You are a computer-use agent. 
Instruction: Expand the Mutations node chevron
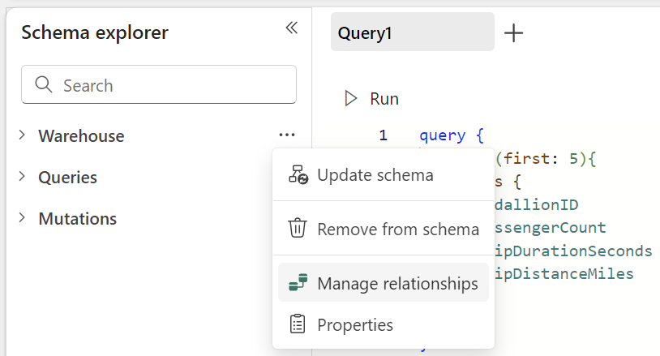tap(21, 218)
